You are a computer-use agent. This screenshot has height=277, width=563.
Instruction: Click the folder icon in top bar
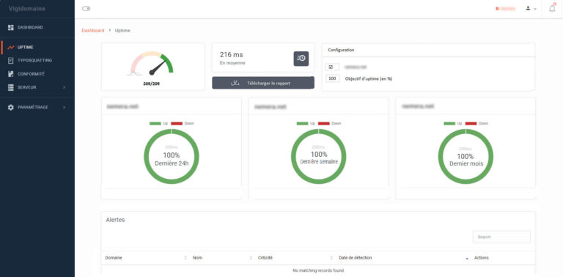coord(497,9)
